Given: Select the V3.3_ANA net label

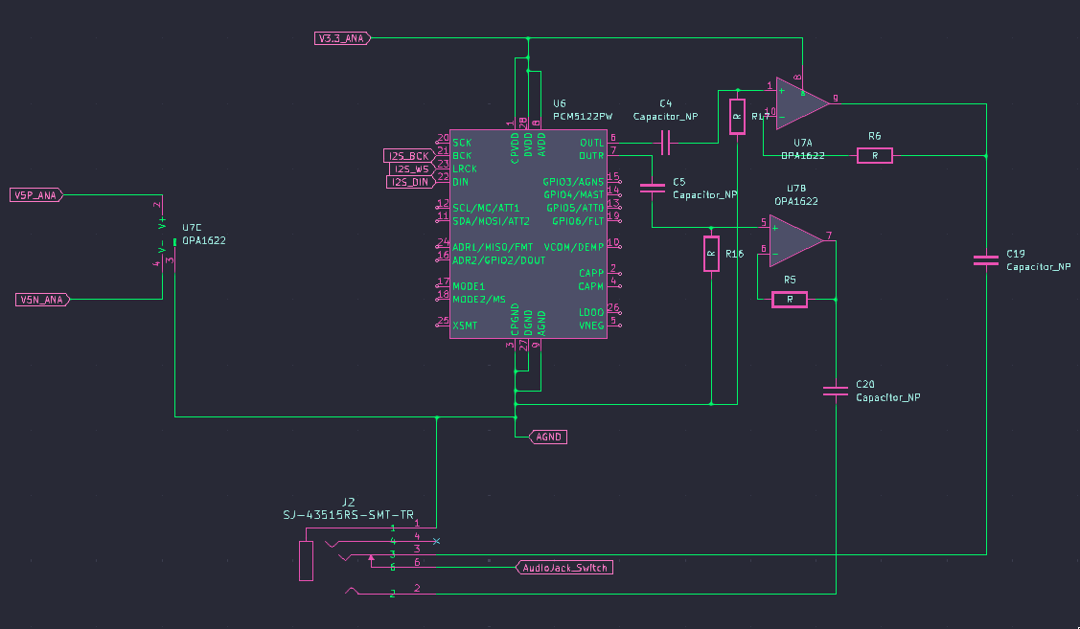Looking at the screenshot, I should pos(342,38).
